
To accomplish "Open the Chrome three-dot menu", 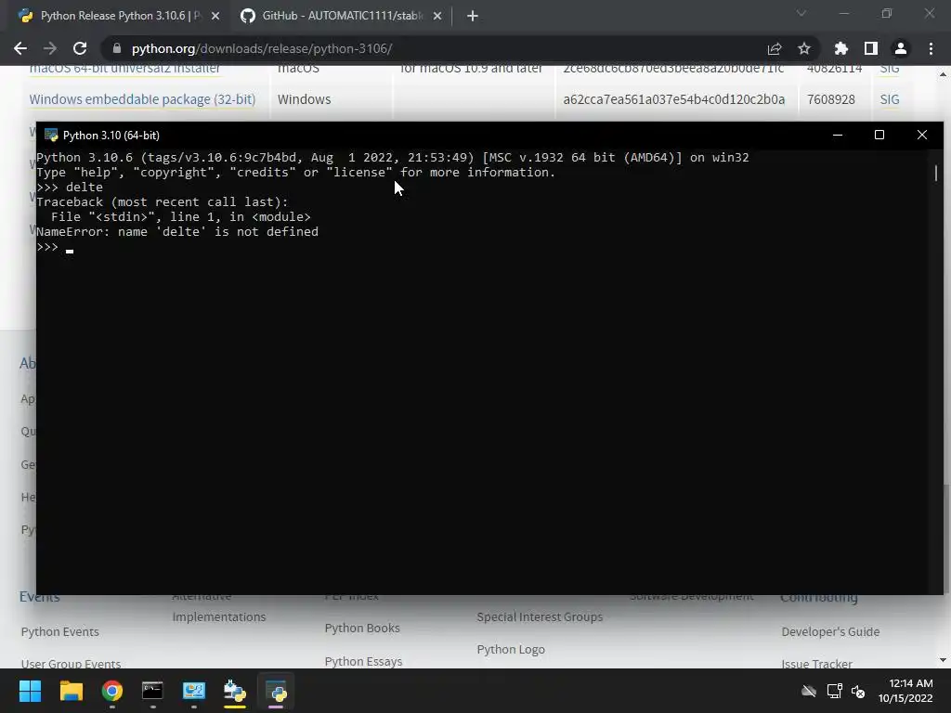I will (931, 48).
